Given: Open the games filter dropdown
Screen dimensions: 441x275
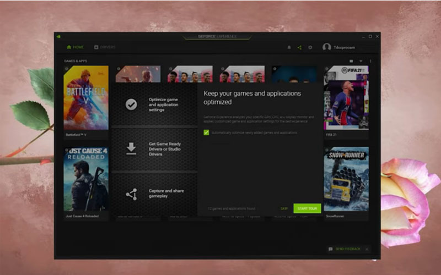Looking at the screenshot, I should click(x=361, y=61).
